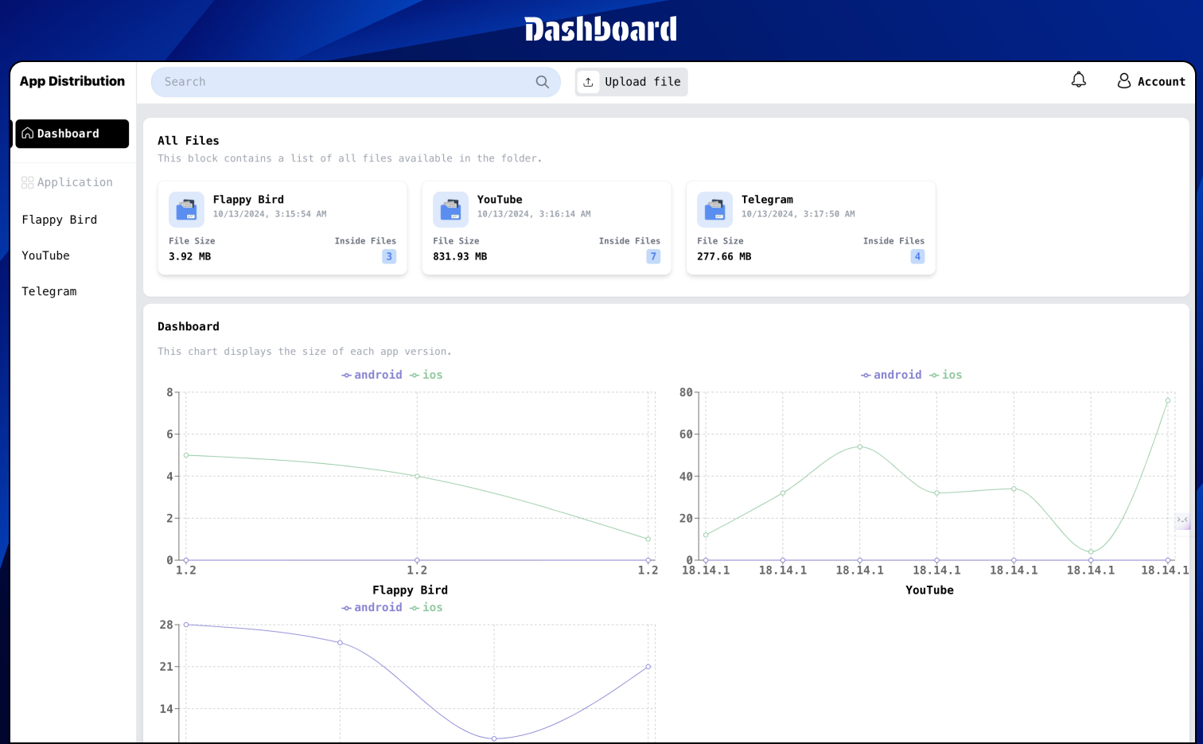Click the Account user profile icon
The height and width of the screenshot is (744, 1203).
tap(1123, 81)
